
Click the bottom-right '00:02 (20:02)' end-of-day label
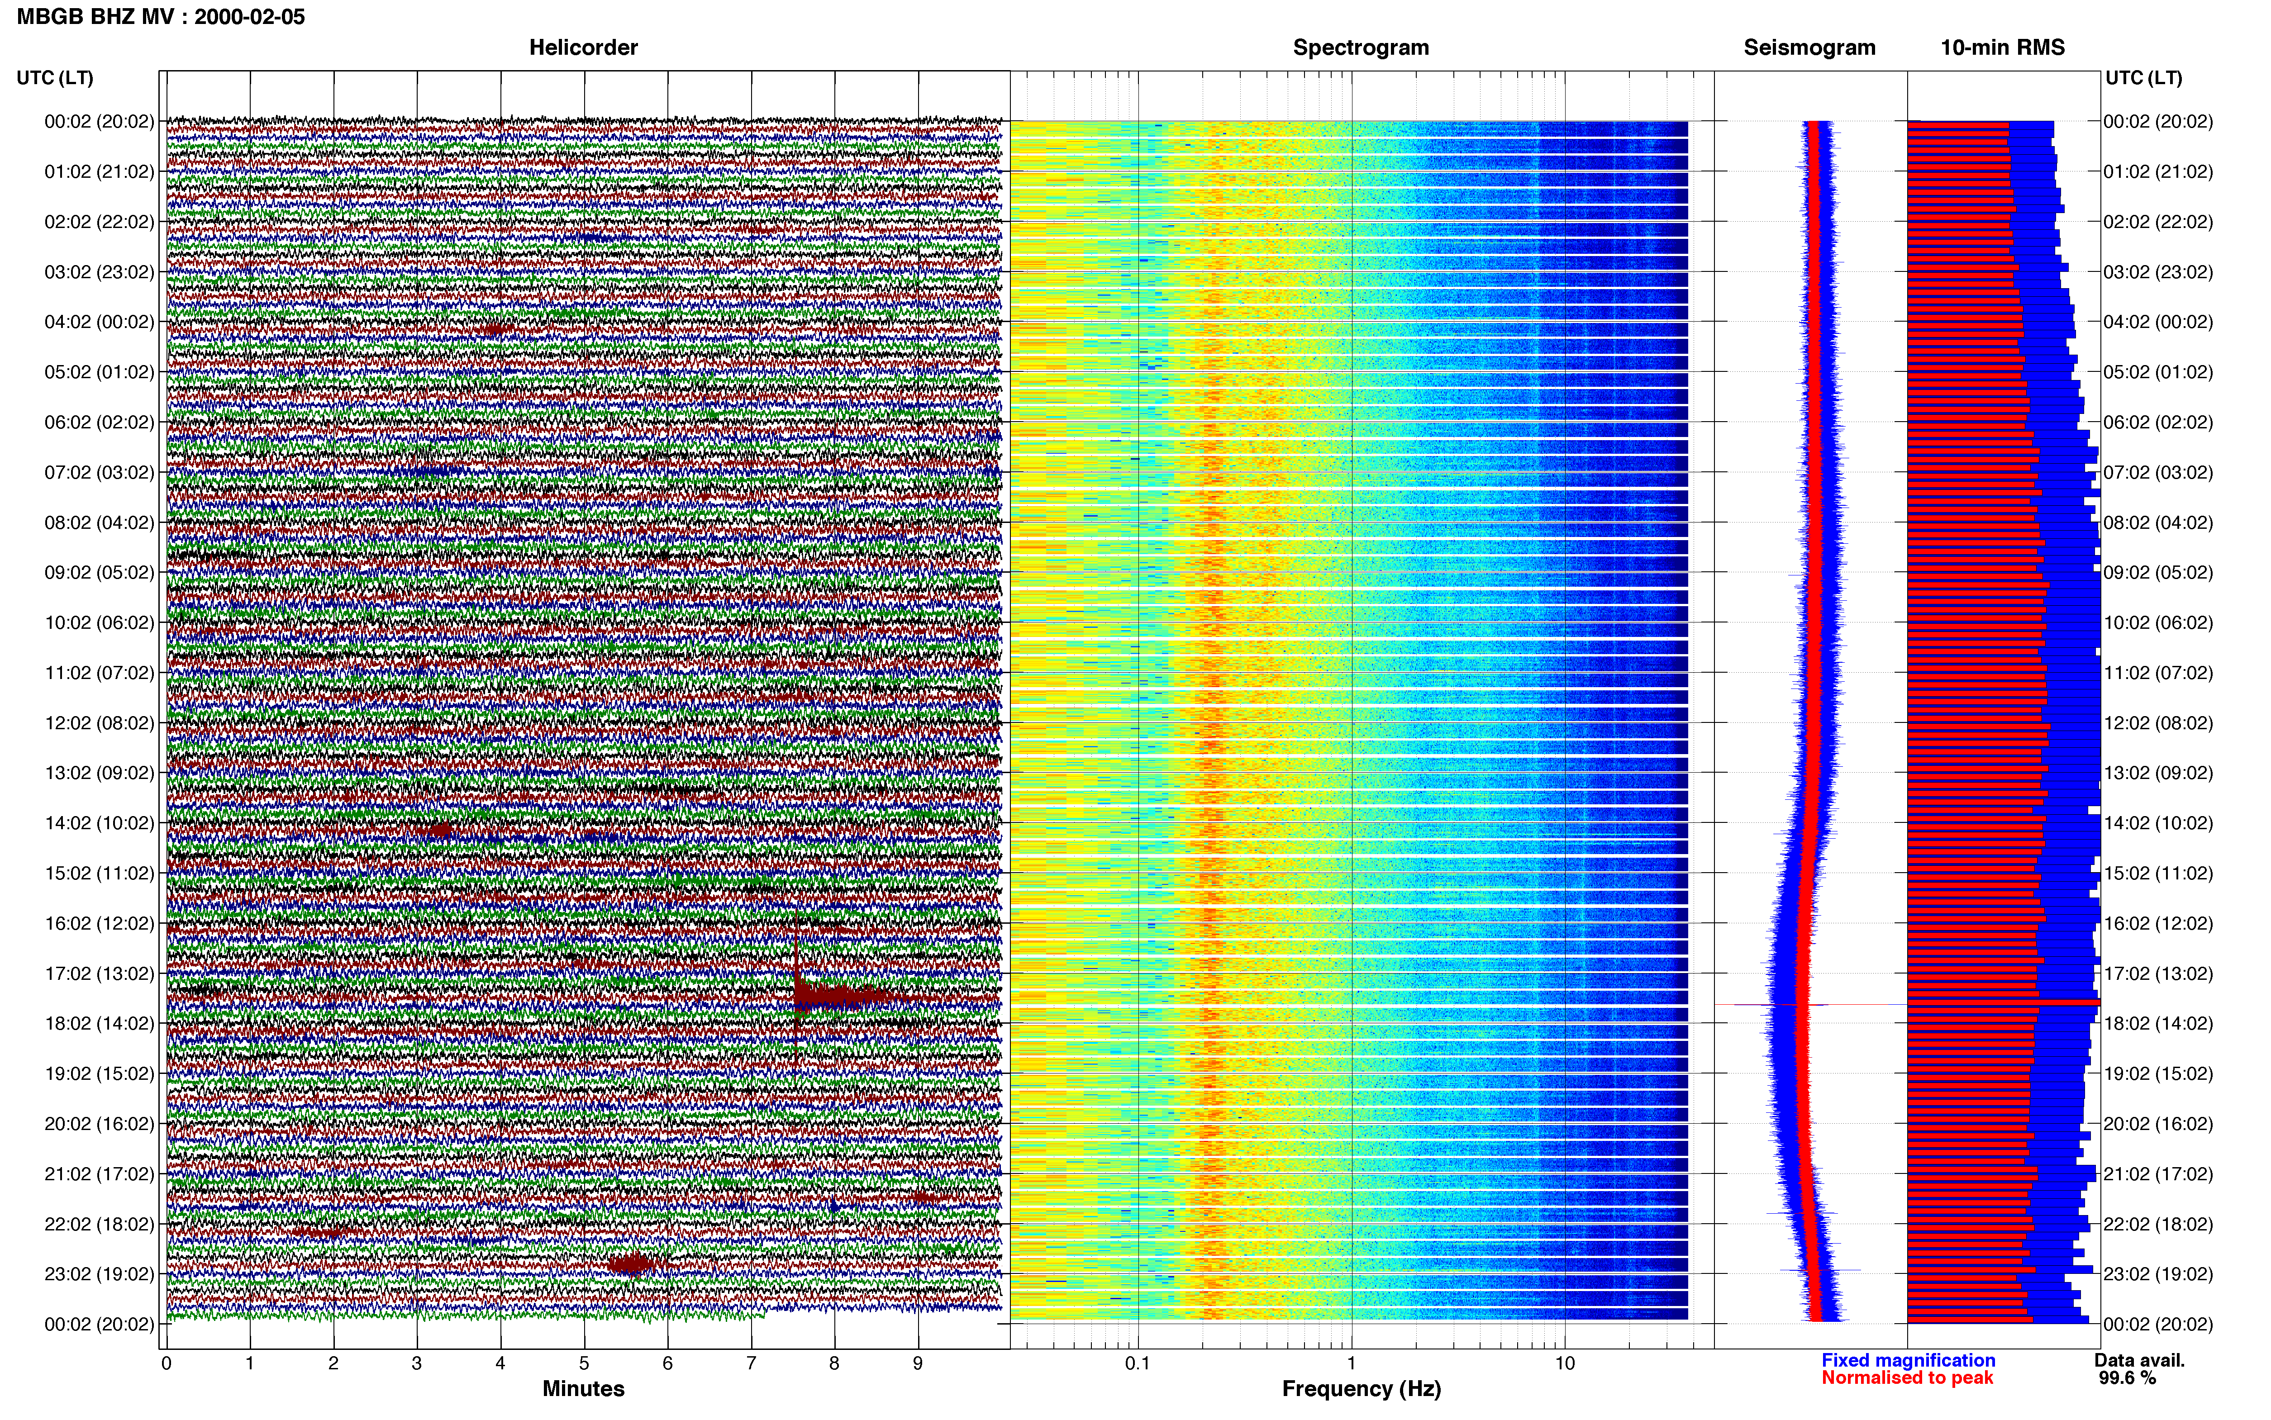tap(2158, 1324)
